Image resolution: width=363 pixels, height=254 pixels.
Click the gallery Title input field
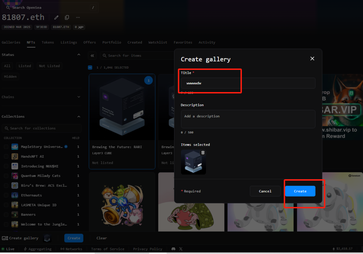(248, 83)
